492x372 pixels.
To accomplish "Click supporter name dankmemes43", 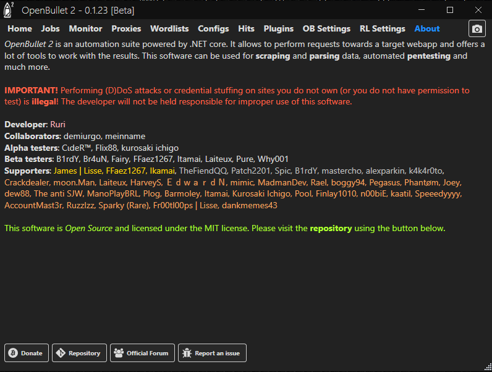I will [250, 205].
